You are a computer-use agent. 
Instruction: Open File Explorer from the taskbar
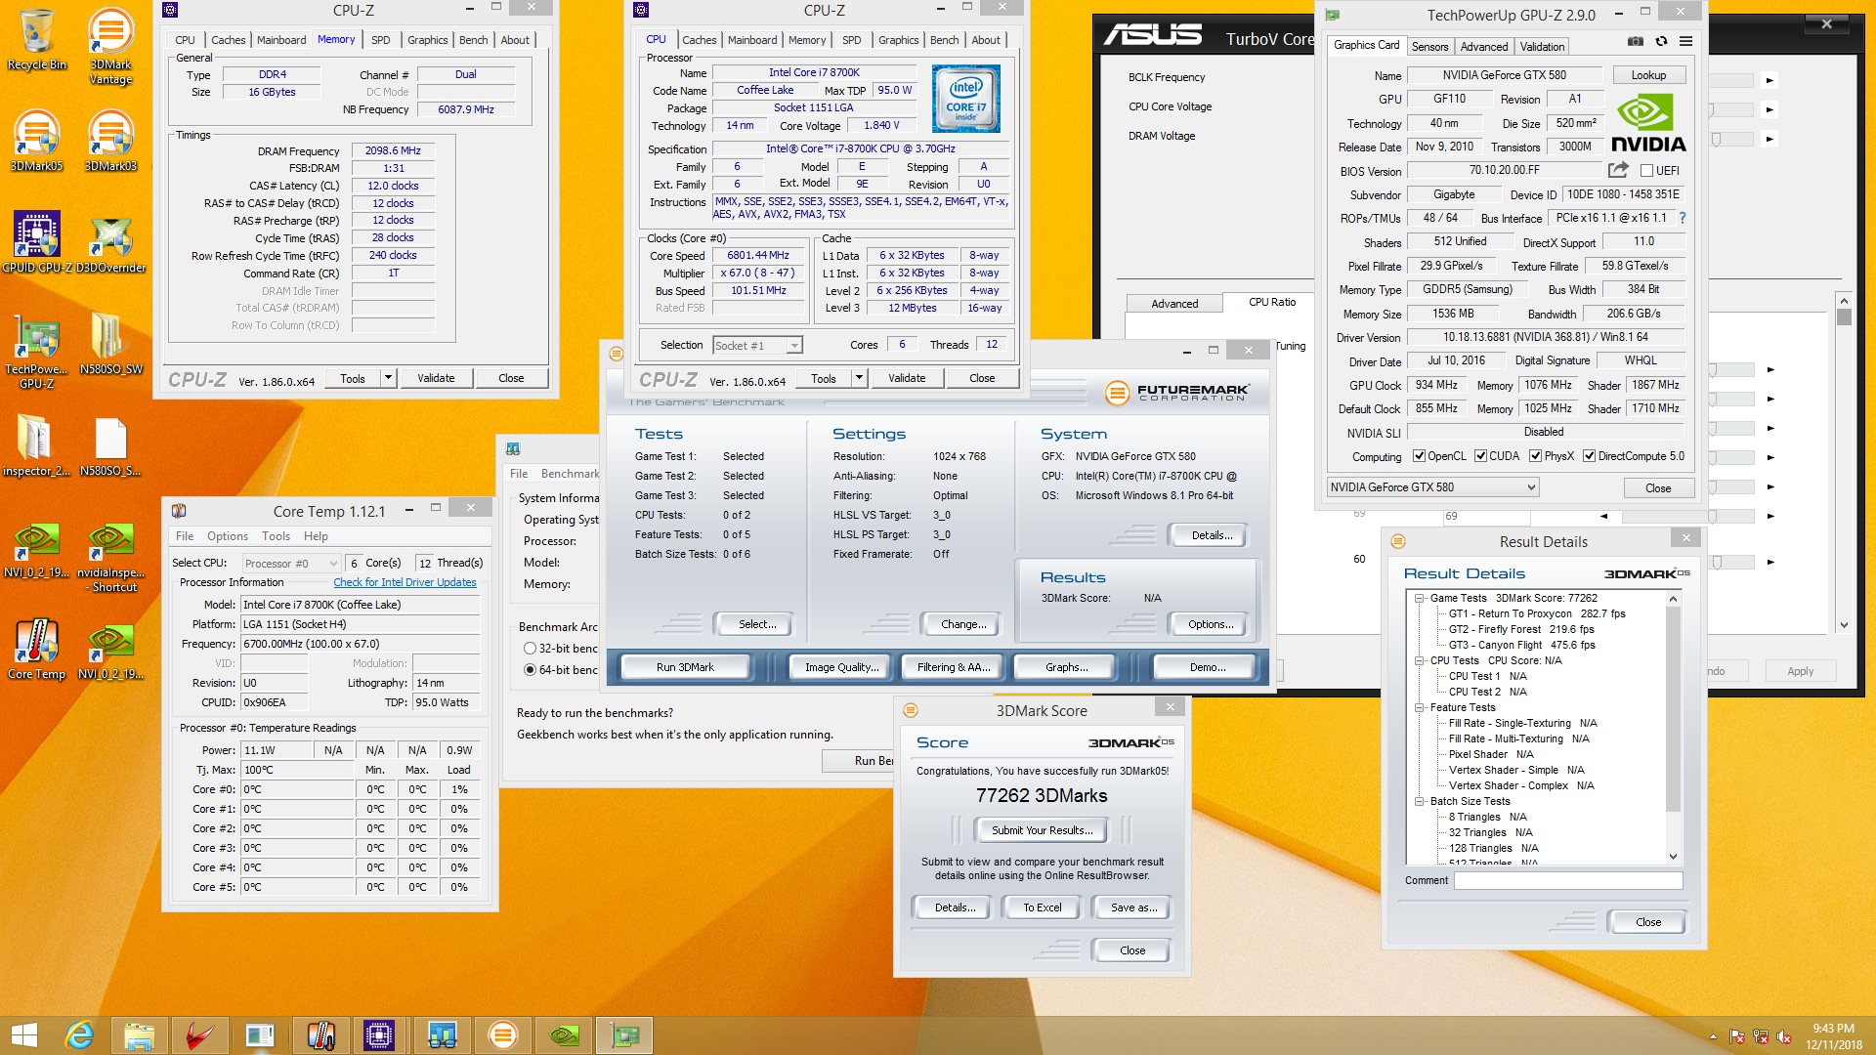140,1035
